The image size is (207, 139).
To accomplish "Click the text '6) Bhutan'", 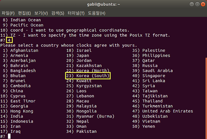I will coord(14,76).
